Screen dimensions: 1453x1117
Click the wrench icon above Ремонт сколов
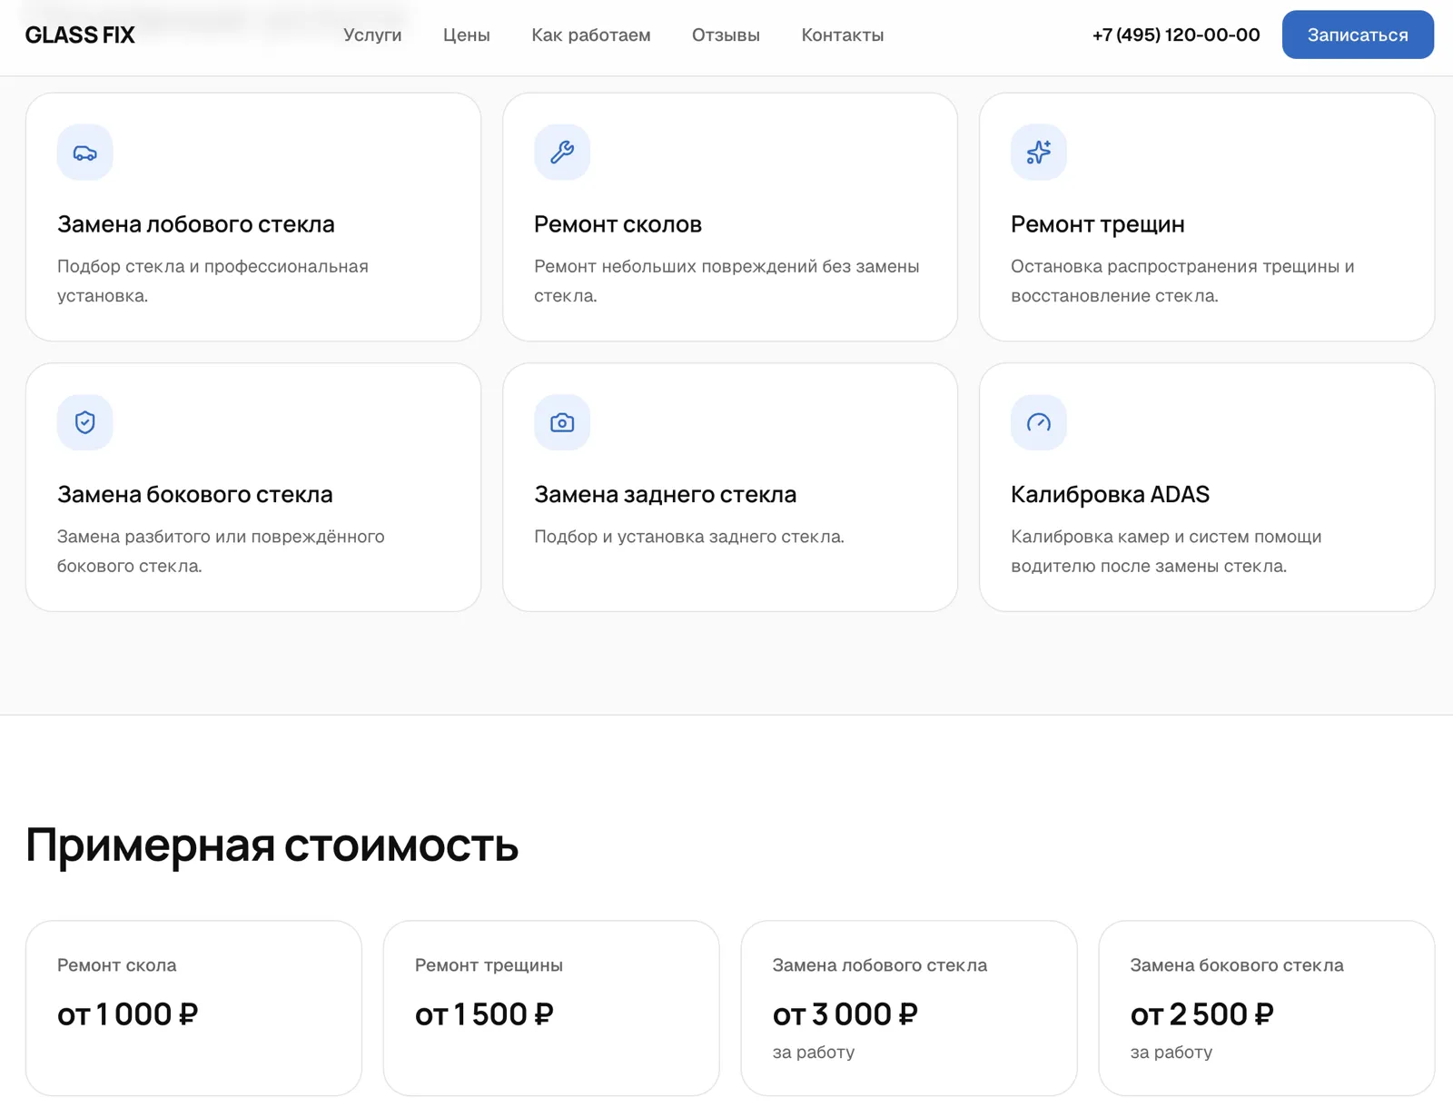562,153
